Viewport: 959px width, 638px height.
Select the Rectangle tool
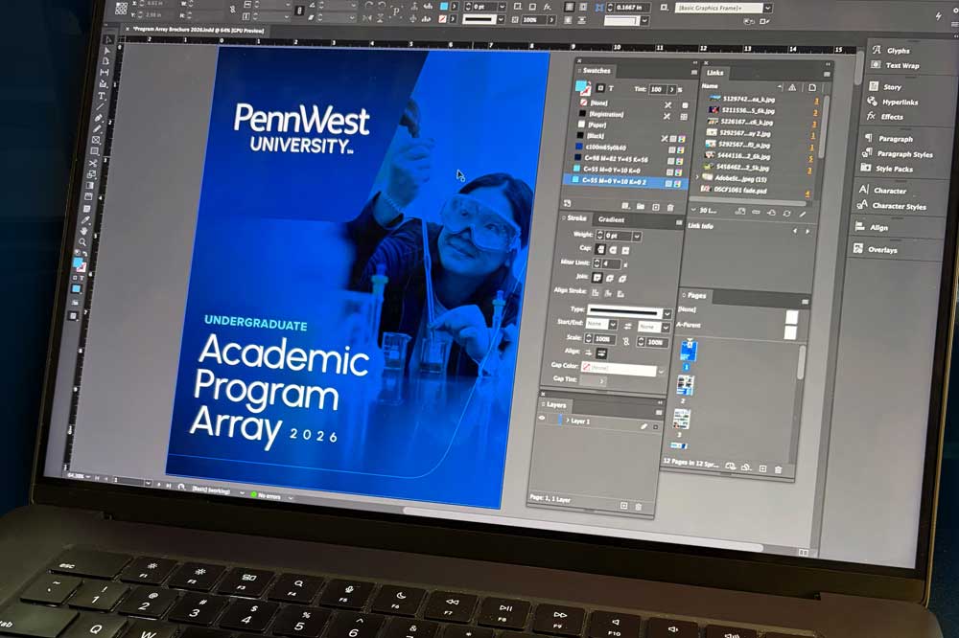[x=94, y=151]
